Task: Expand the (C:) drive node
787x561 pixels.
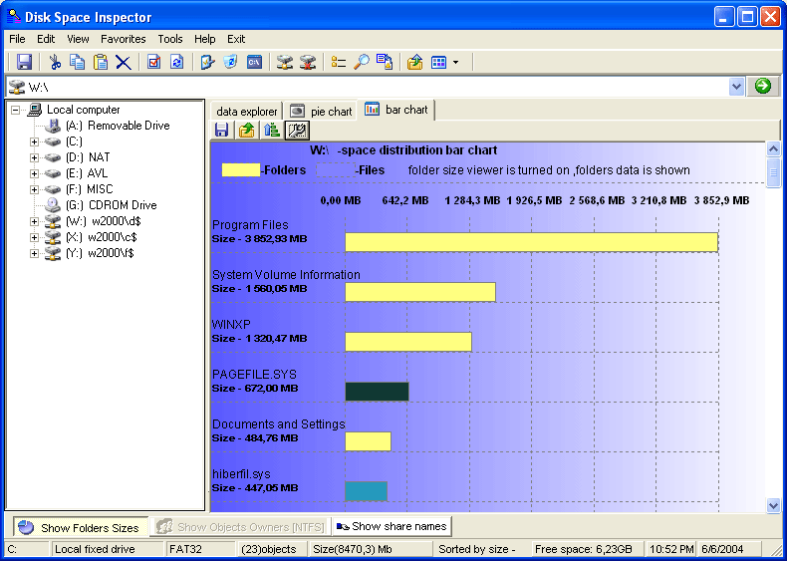Action: click(x=34, y=141)
